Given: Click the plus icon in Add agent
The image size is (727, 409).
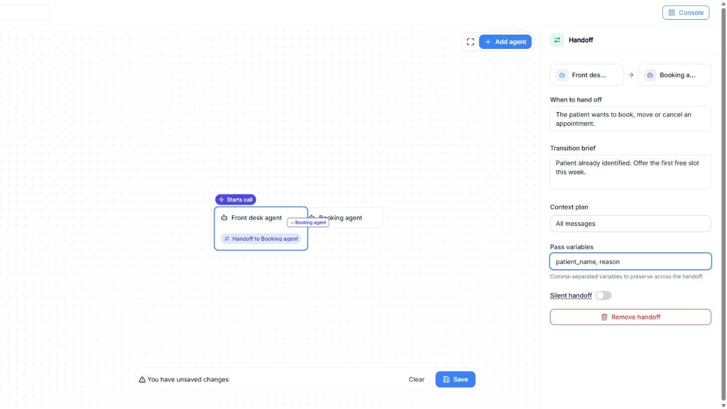Looking at the screenshot, I should point(488,42).
